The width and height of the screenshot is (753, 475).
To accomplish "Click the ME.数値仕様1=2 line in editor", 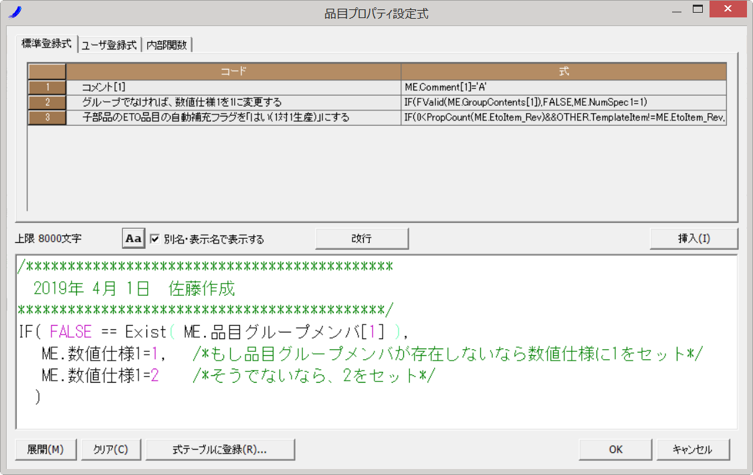I will point(238,375).
